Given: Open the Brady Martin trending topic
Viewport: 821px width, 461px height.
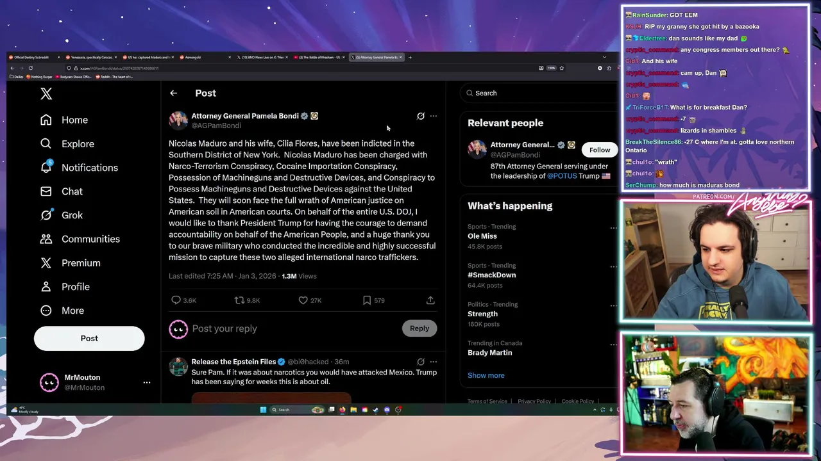Looking at the screenshot, I should click(x=490, y=353).
